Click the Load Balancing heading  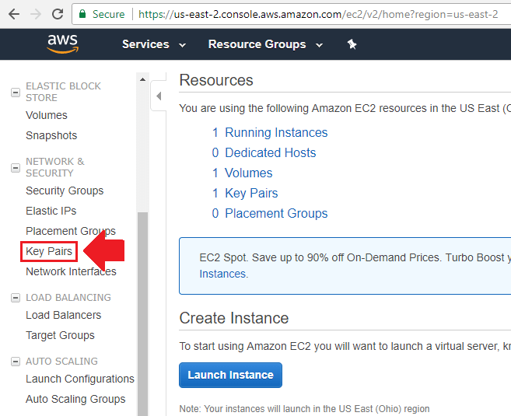pos(68,298)
